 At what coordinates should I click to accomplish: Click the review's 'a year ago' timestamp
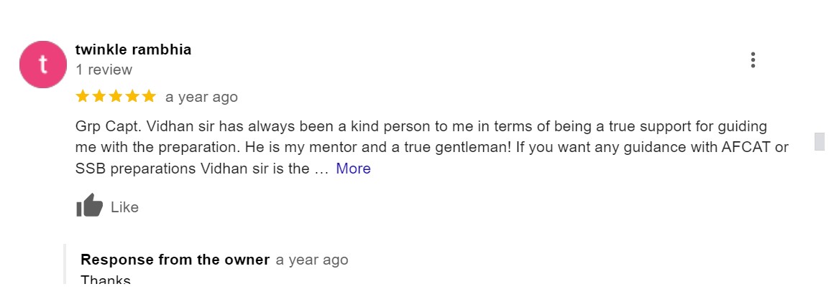point(201,97)
